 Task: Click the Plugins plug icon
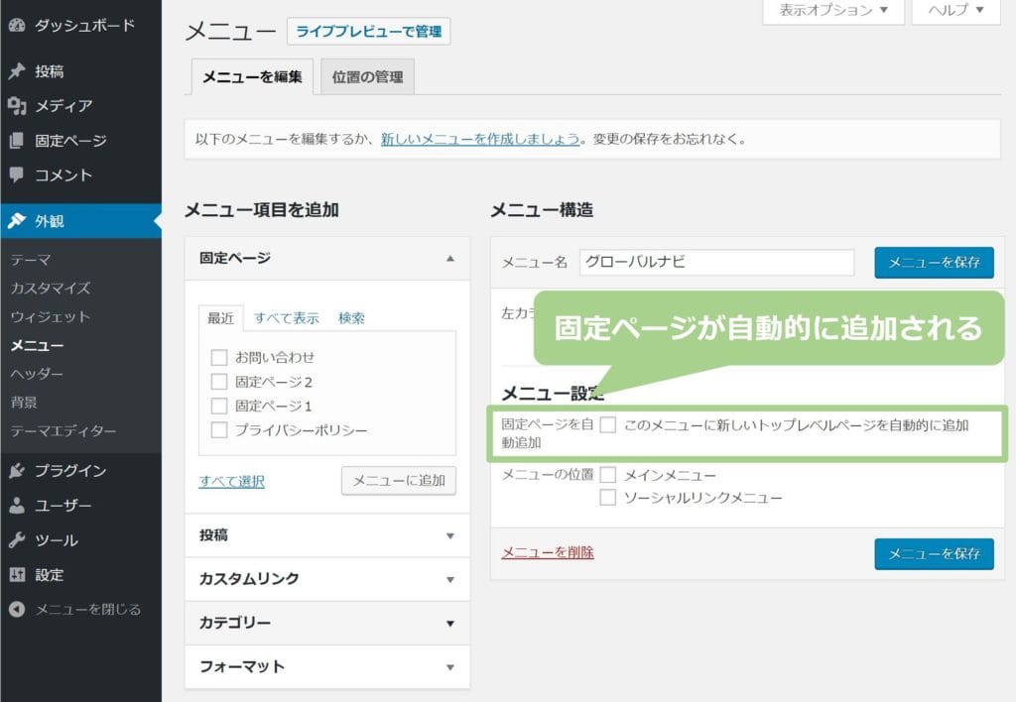pyautogui.click(x=17, y=471)
